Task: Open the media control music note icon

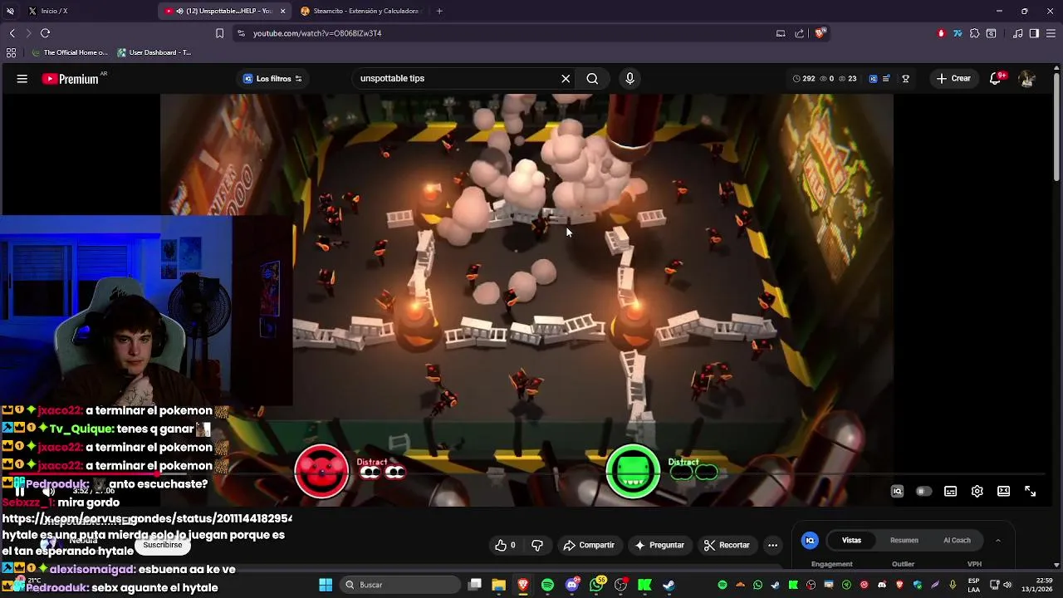Action: point(1017,33)
